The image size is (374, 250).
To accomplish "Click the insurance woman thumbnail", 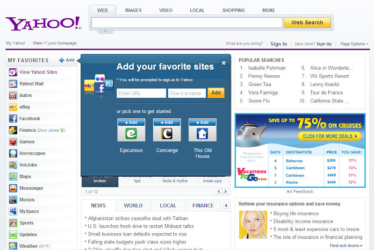I will [253, 225].
